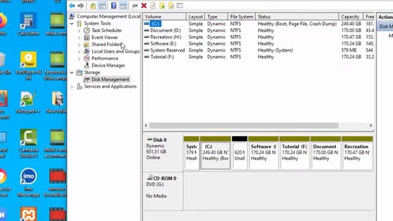The height and width of the screenshot is (221, 393).
Task: Sort by Capacity column header
Action: click(x=351, y=17)
